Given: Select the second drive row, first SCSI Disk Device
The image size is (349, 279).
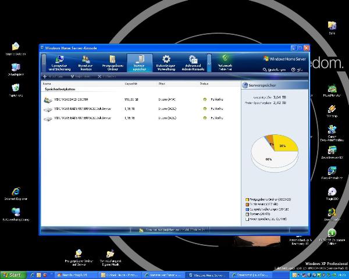Looking at the screenshot, I should 140,109.
